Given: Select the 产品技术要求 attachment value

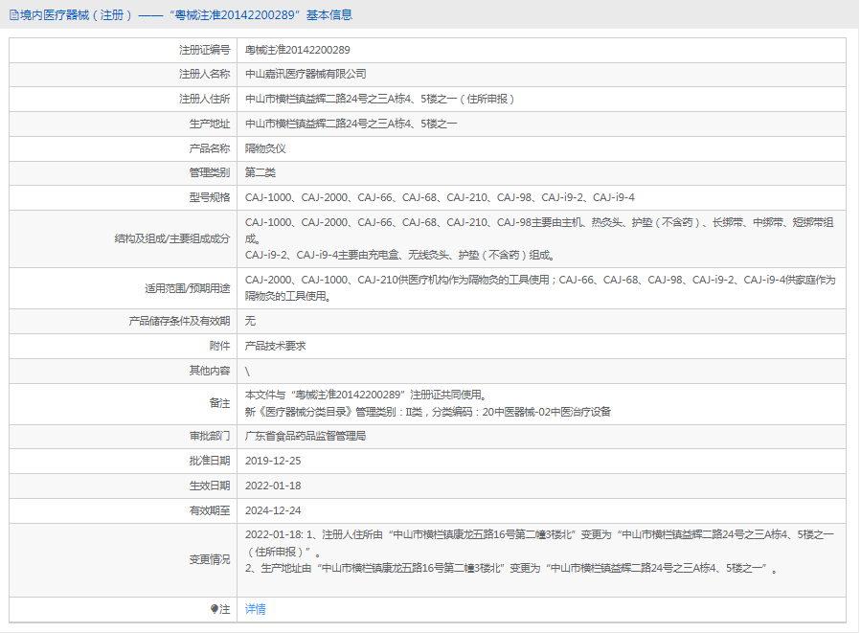Looking at the screenshot, I should click(x=275, y=346).
